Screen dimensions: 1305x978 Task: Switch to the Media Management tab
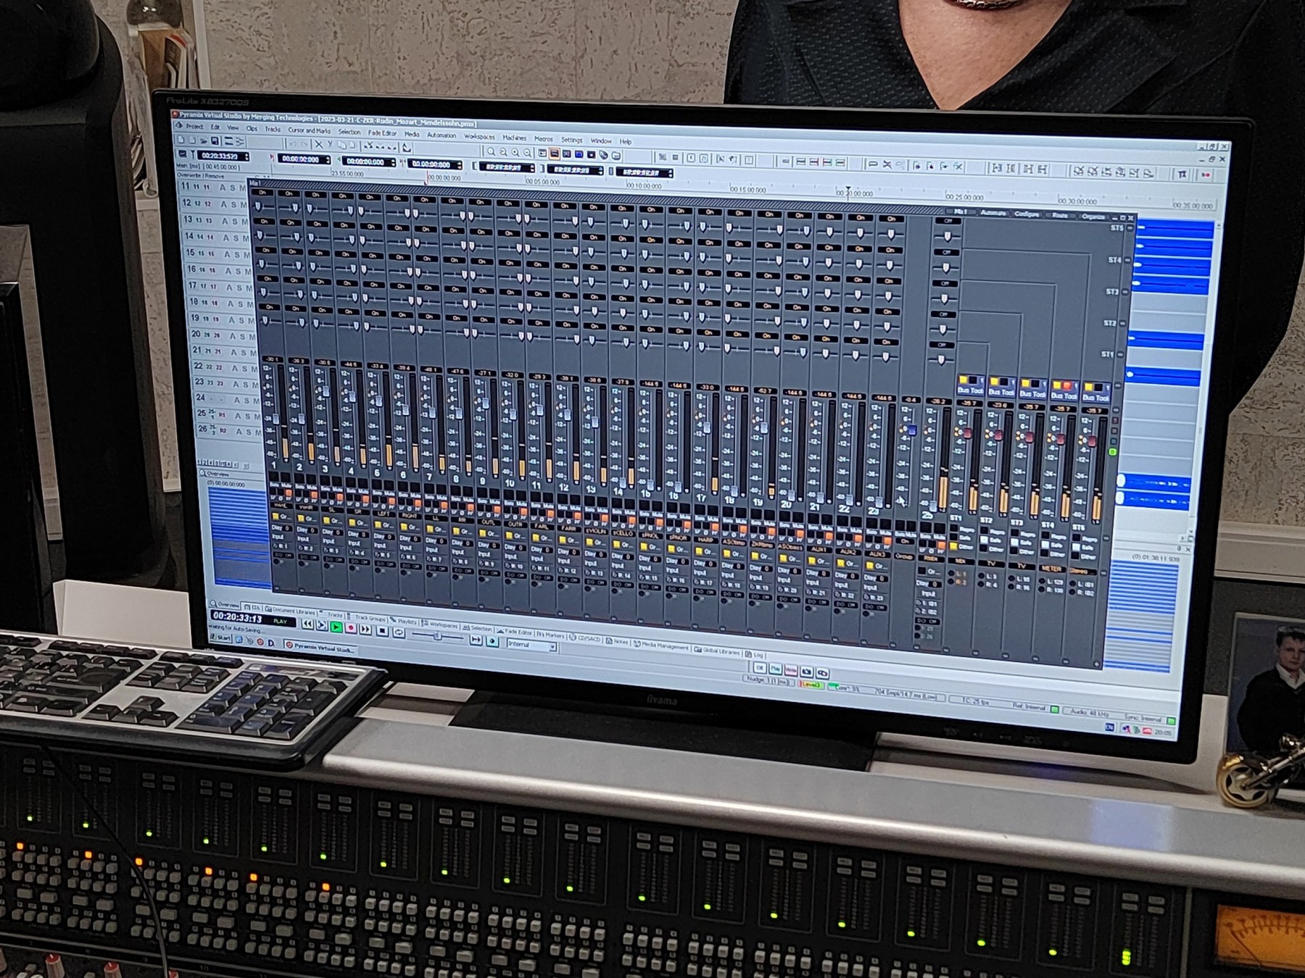[x=660, y=646]
